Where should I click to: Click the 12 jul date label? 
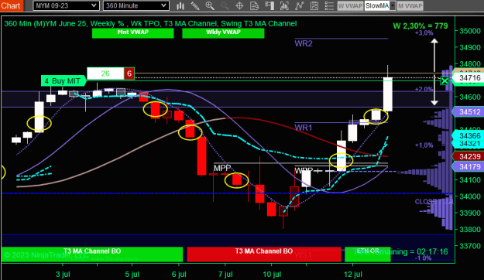(353, 274)
